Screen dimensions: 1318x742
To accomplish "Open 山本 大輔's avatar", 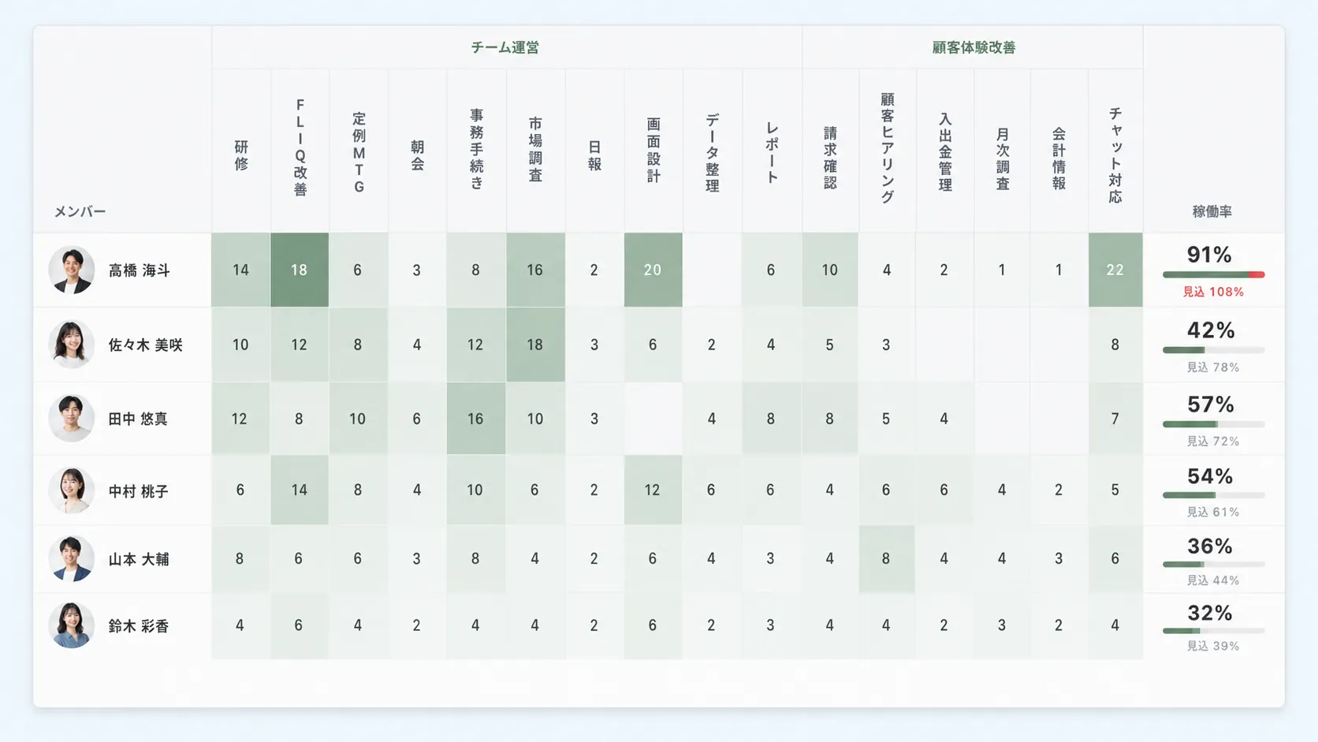I will click(x=71, y=558).
